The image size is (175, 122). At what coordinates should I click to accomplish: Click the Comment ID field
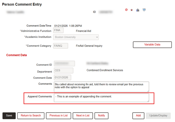coord(64,63)
